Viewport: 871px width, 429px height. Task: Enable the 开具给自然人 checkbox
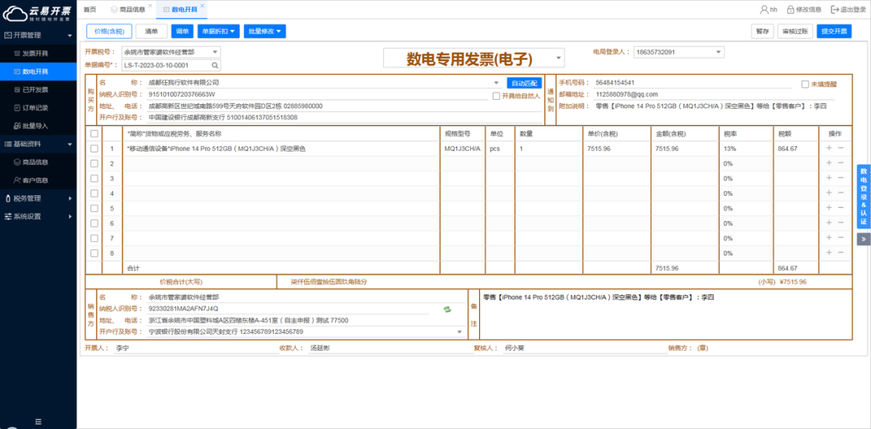click(496, 96)
